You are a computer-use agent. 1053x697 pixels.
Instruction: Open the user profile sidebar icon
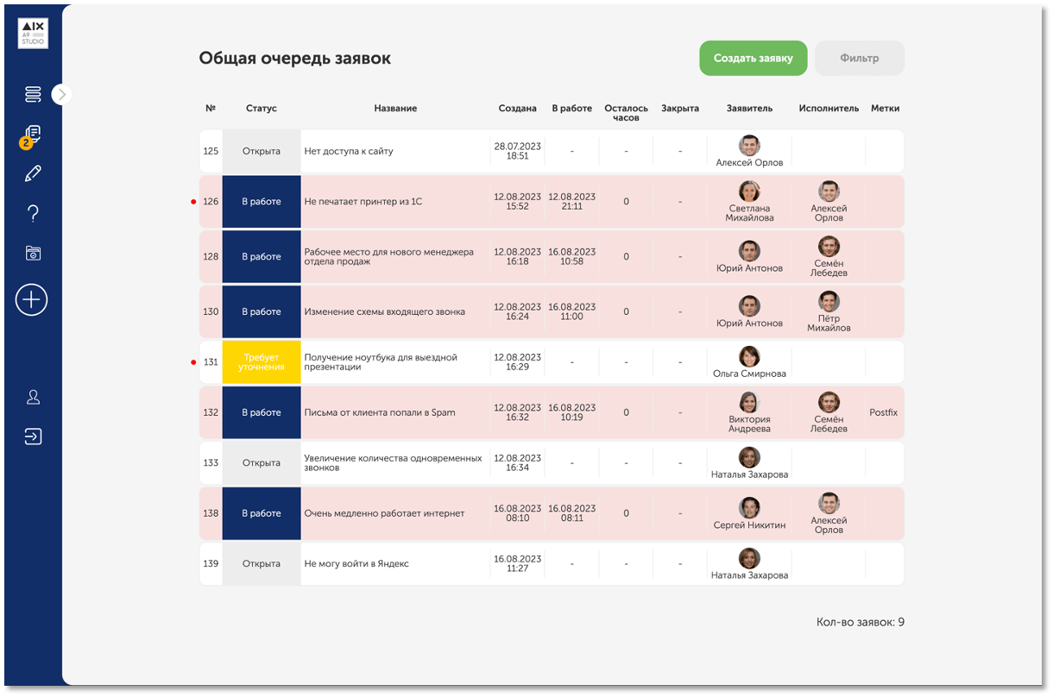click(33, 397)
